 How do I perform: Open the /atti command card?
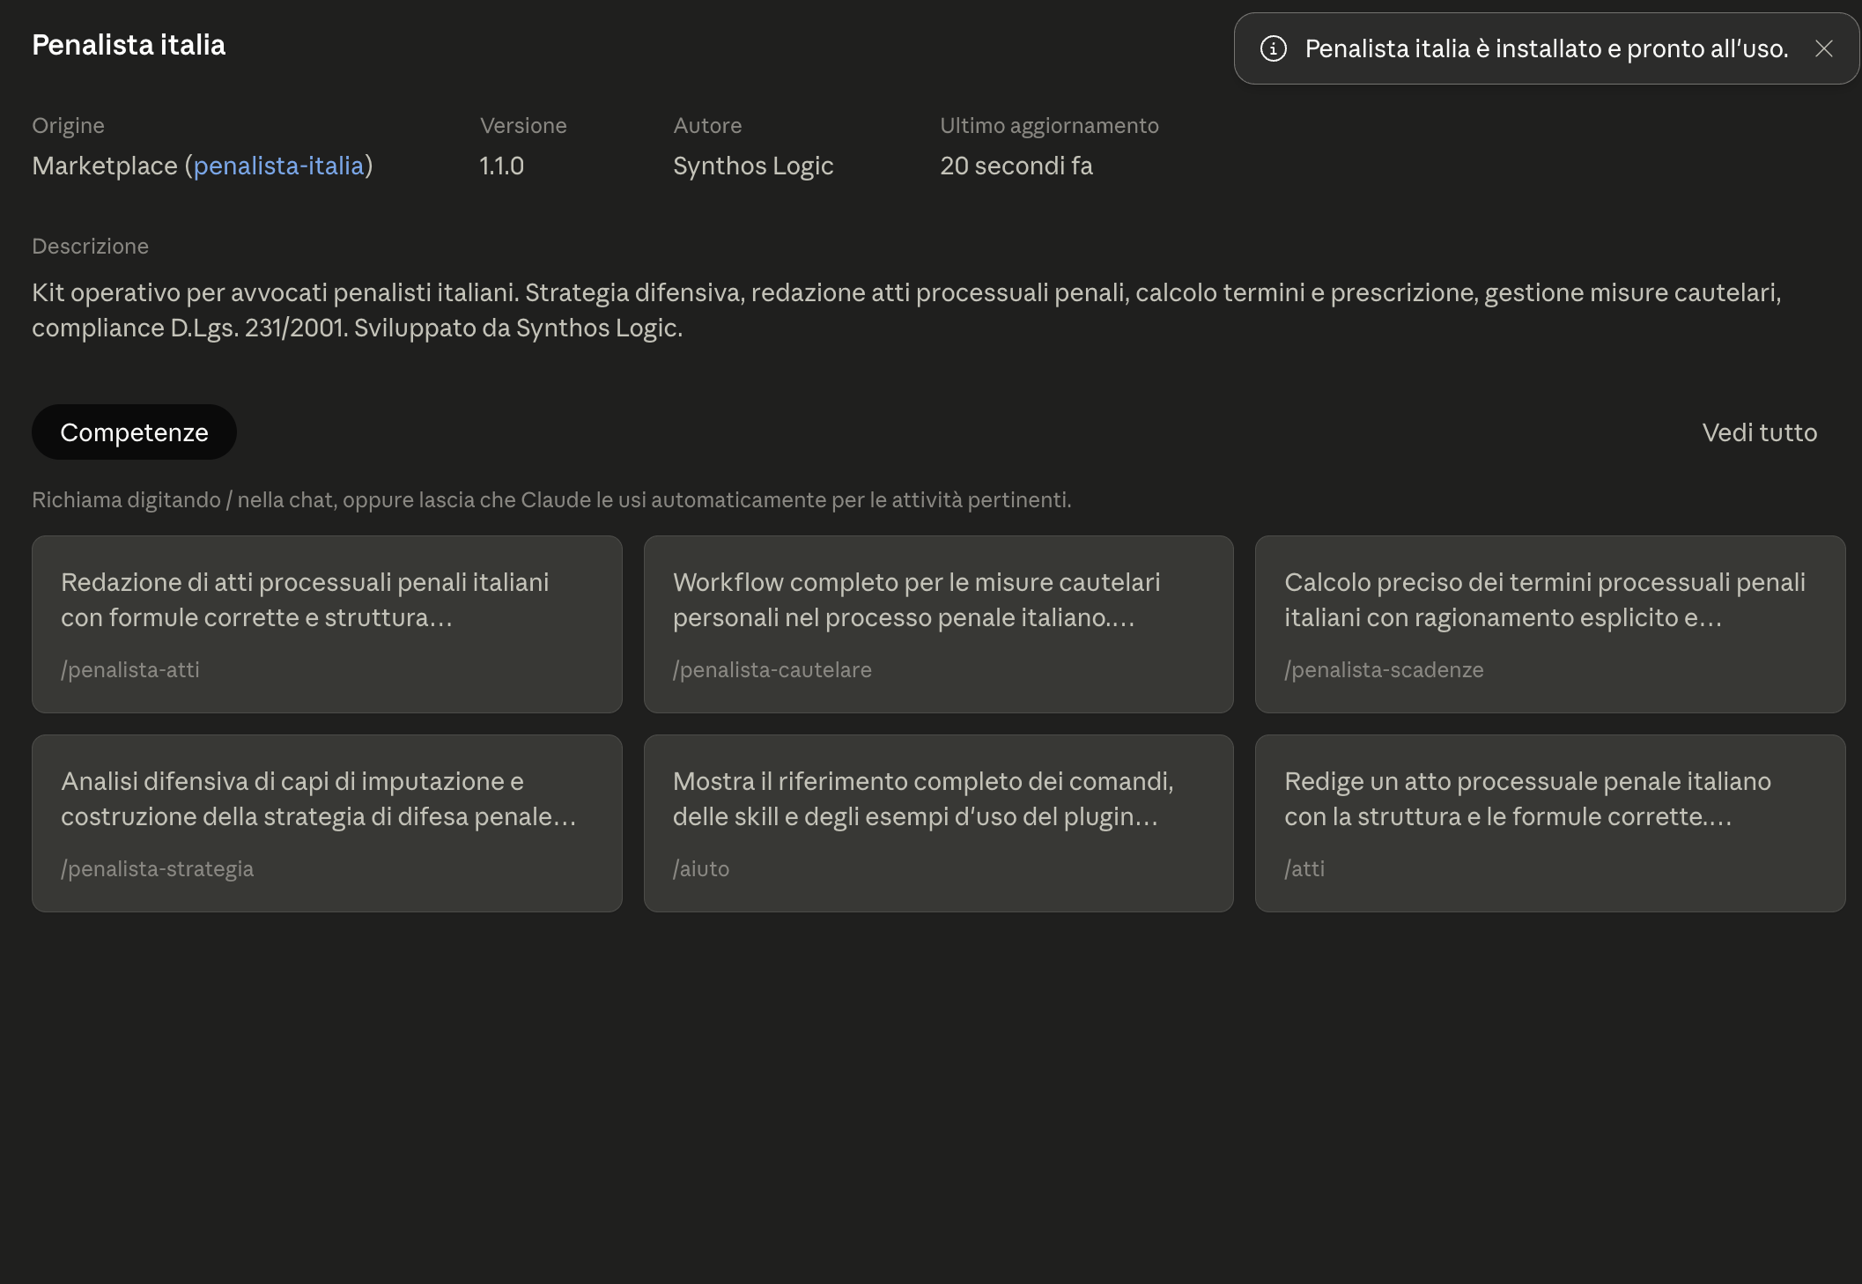pos(1550,823)
